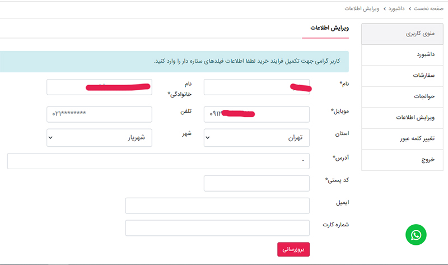Open تغییر کلمه عبور (change password)
Image resolution: width=448 pixels, height=265 pixels.
click(402, 138)
